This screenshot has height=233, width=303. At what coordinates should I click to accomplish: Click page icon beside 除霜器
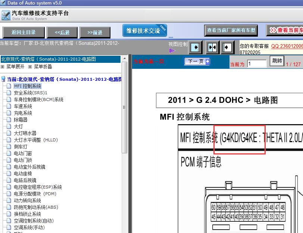coord(9,120)
